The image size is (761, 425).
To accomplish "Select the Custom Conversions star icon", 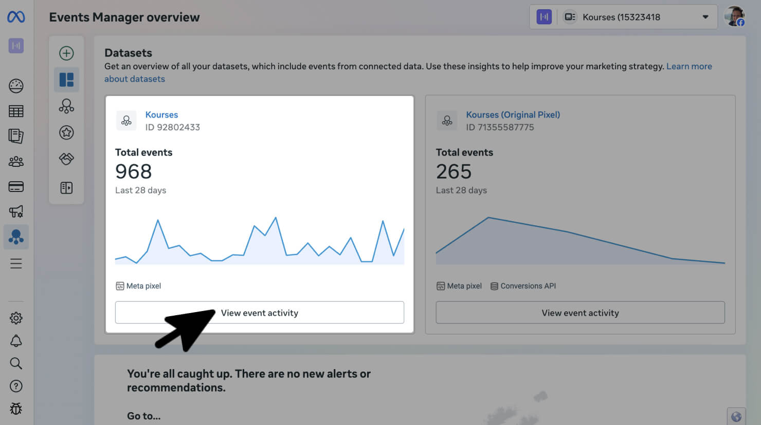I will pyautogui.click(x=66, y=132).
